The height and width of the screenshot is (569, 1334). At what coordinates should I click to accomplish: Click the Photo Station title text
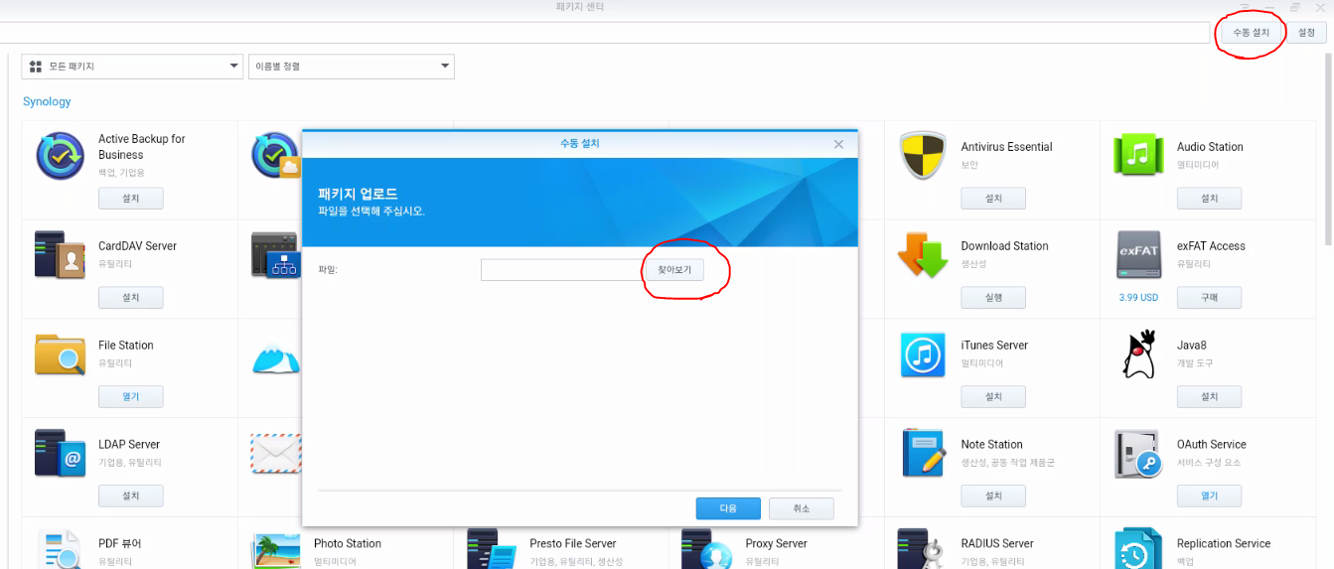pyautogui.click(x=348, y=544)
